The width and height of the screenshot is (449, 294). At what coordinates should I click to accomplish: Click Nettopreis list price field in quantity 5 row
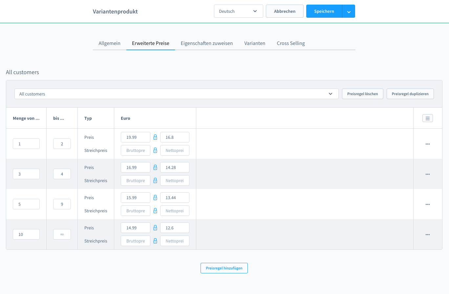(175, 211)
